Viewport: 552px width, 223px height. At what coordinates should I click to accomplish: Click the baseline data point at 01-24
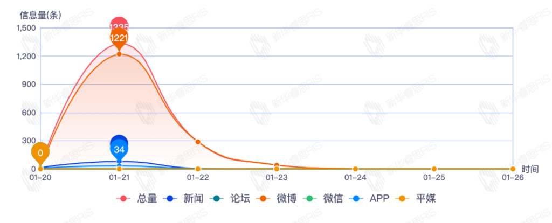coord(355,169)
